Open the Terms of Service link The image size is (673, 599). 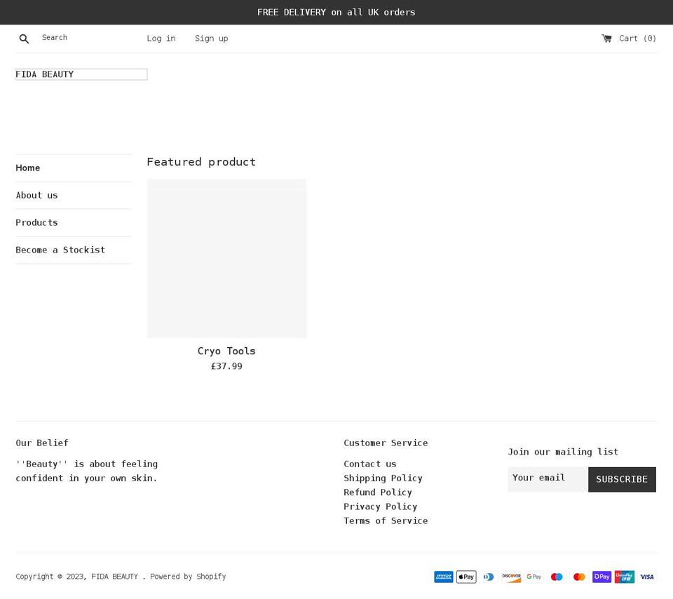tap(386, 520)
